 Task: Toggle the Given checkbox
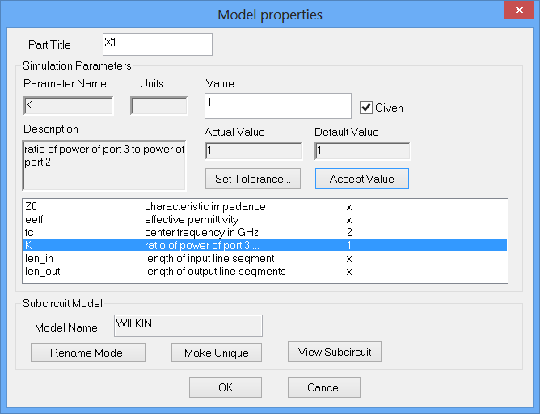[x=366, y=108]
